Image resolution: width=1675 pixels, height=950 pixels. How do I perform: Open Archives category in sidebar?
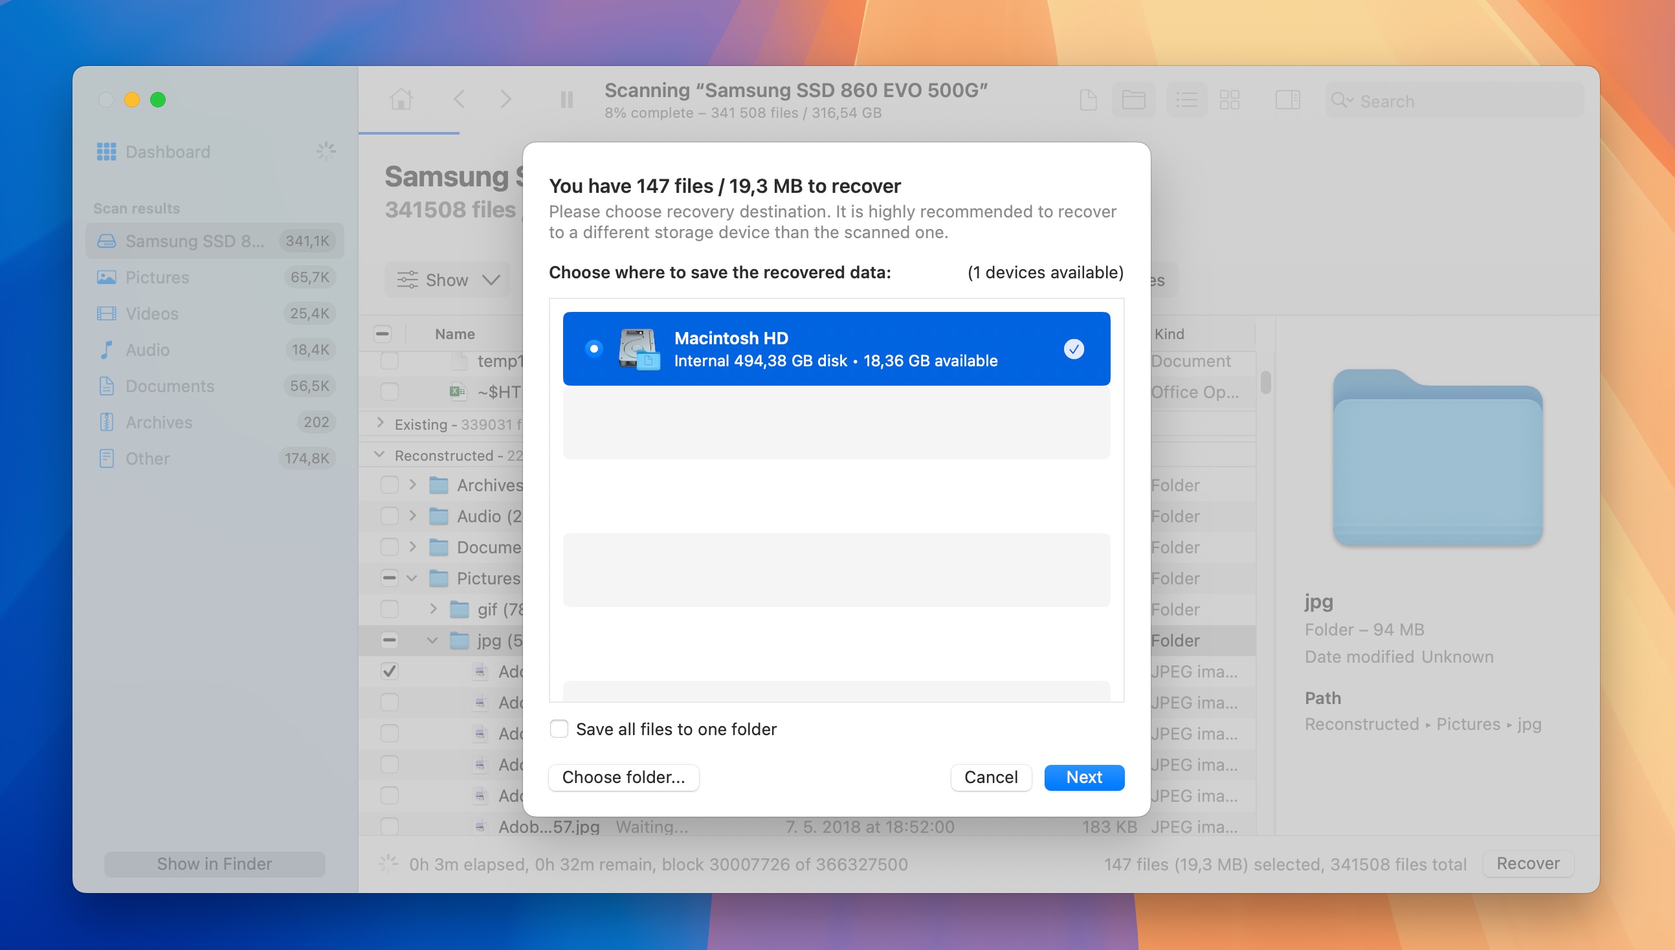click(x=215, y=422)
